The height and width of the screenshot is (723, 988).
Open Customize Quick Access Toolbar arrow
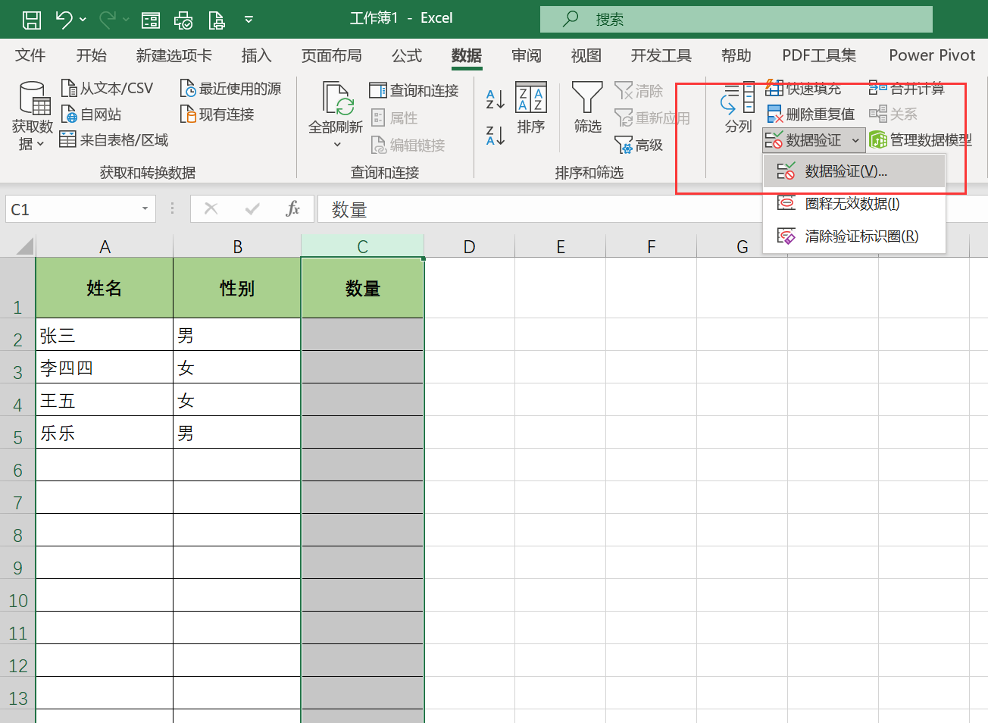click(249, 20)
